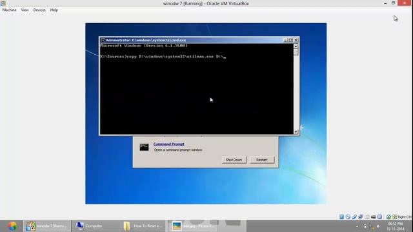Open the Computer taskbar window

click(95, 226)
